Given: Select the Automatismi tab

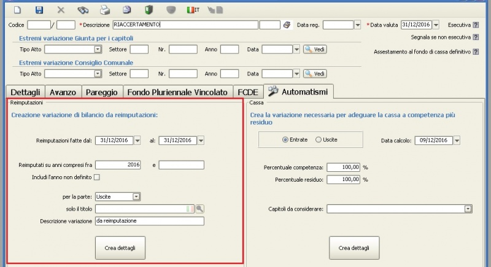Looking at the screenshot, I should 298,91.
